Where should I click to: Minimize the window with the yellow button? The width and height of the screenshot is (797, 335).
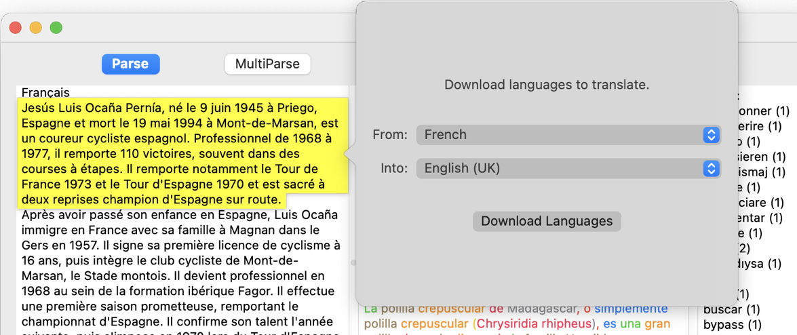[x=35, y=28]
